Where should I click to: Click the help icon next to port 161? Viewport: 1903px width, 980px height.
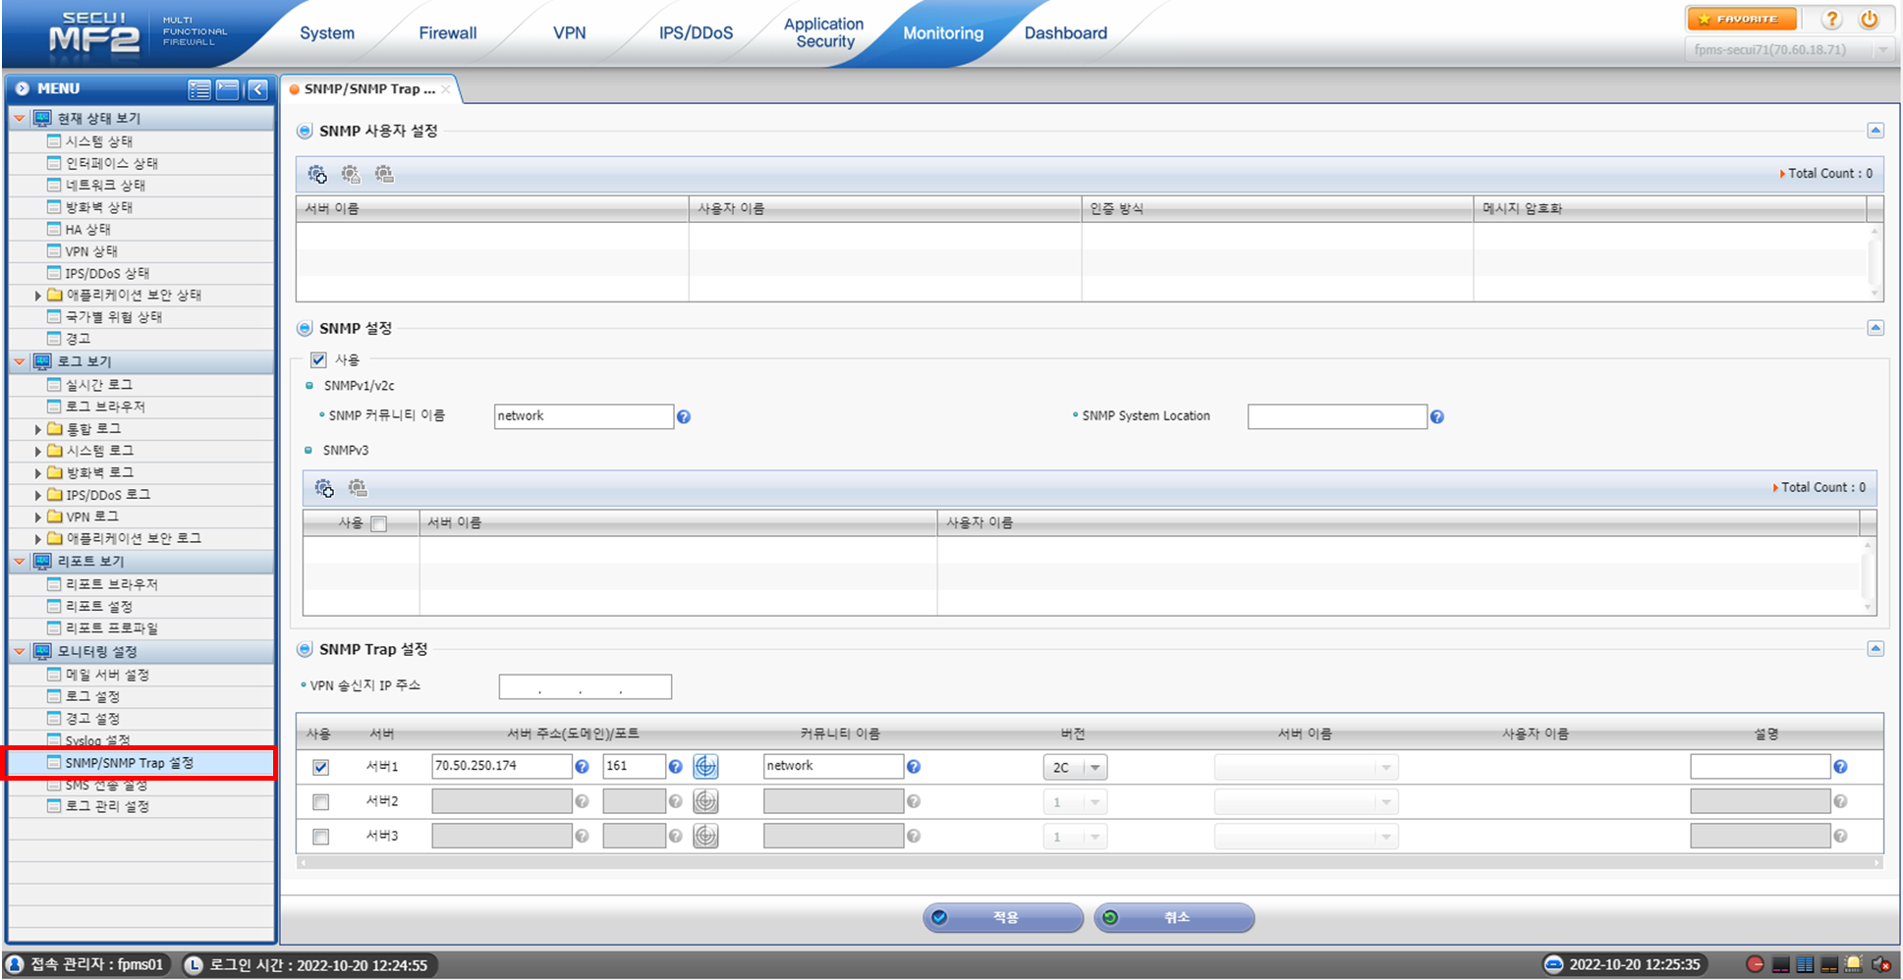click(675, 767)
